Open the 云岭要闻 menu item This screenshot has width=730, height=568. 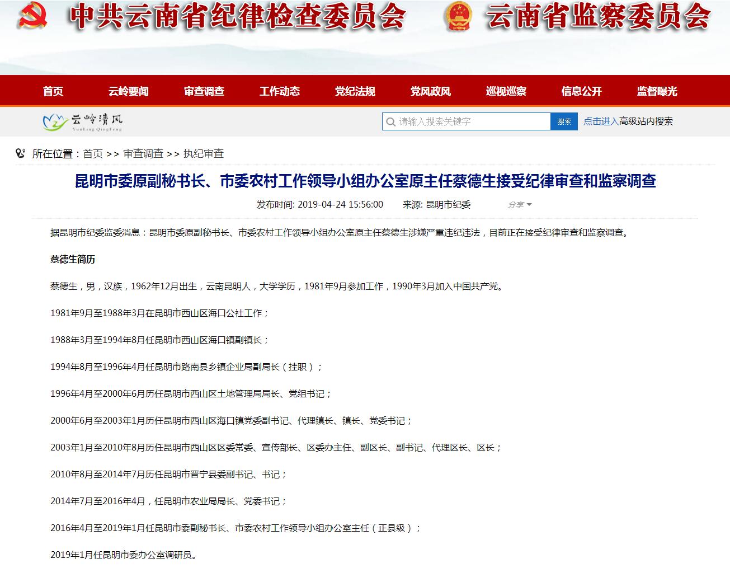tap(129, 91)
